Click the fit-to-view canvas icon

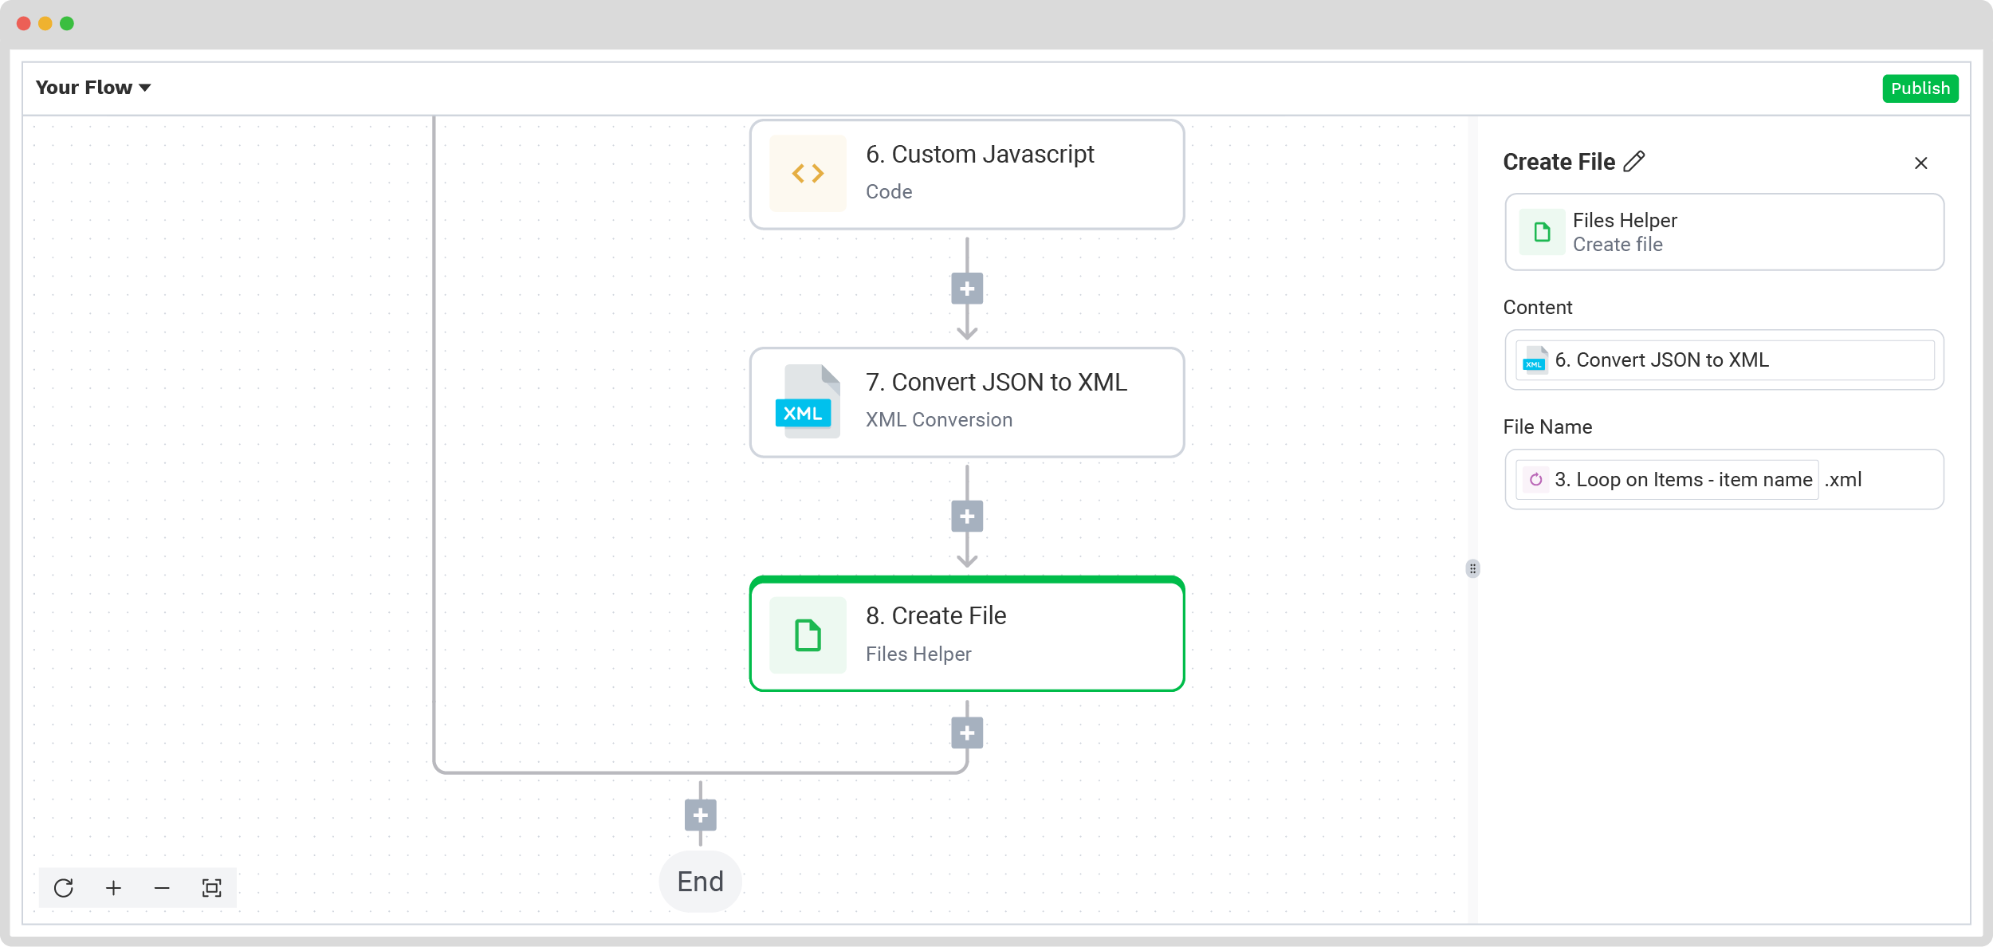(211, 888)
